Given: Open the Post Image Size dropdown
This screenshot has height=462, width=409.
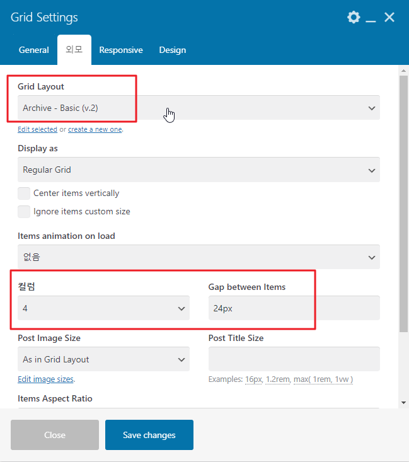Looking at the screenshot, I should tap(103, 359).
